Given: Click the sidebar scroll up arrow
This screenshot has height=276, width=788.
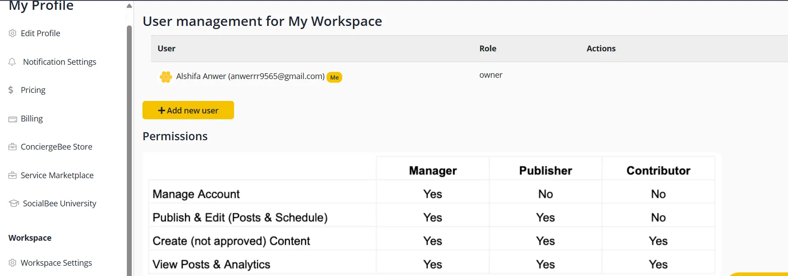Looking at the screenshot, I should pos(129,6).
